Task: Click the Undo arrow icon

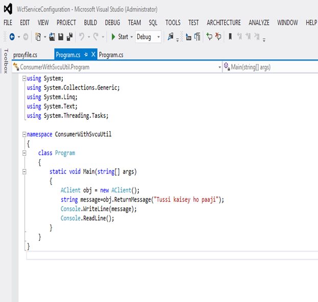Action: coord(82,37)
